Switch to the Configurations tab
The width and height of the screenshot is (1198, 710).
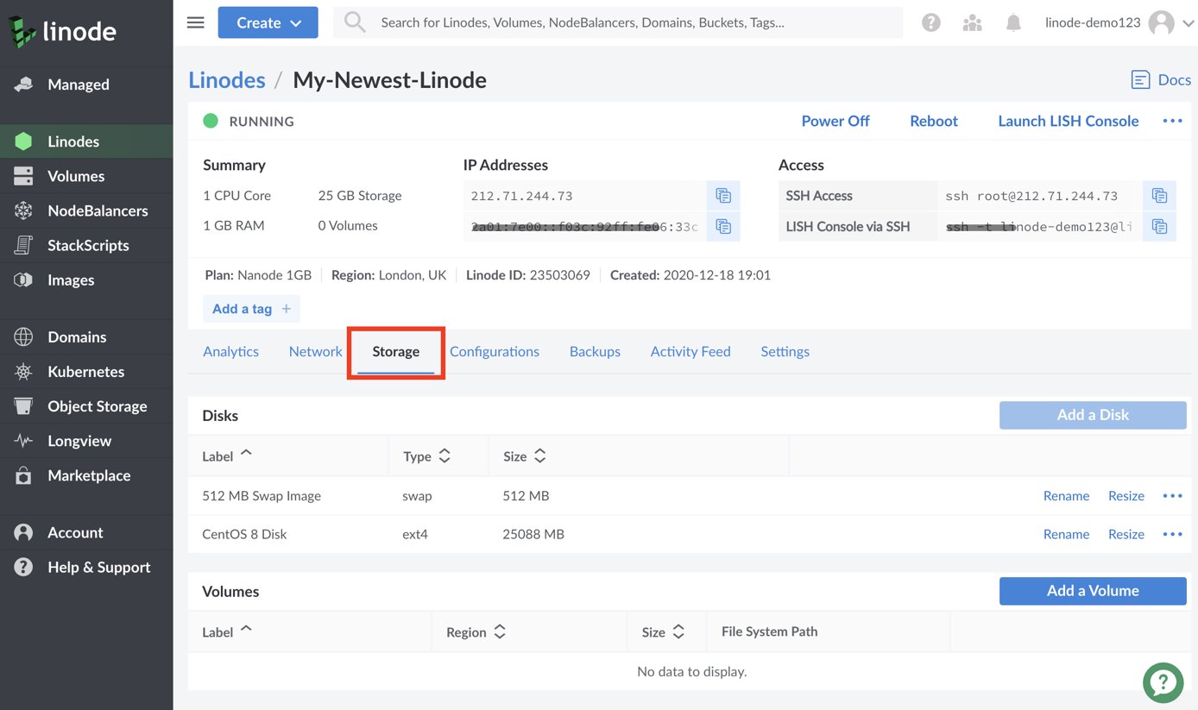pyautogui.click(x=495, y=351)
